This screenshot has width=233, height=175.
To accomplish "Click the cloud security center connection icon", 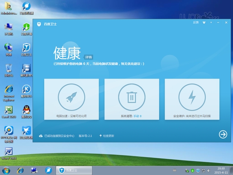I will pos(40,136).
